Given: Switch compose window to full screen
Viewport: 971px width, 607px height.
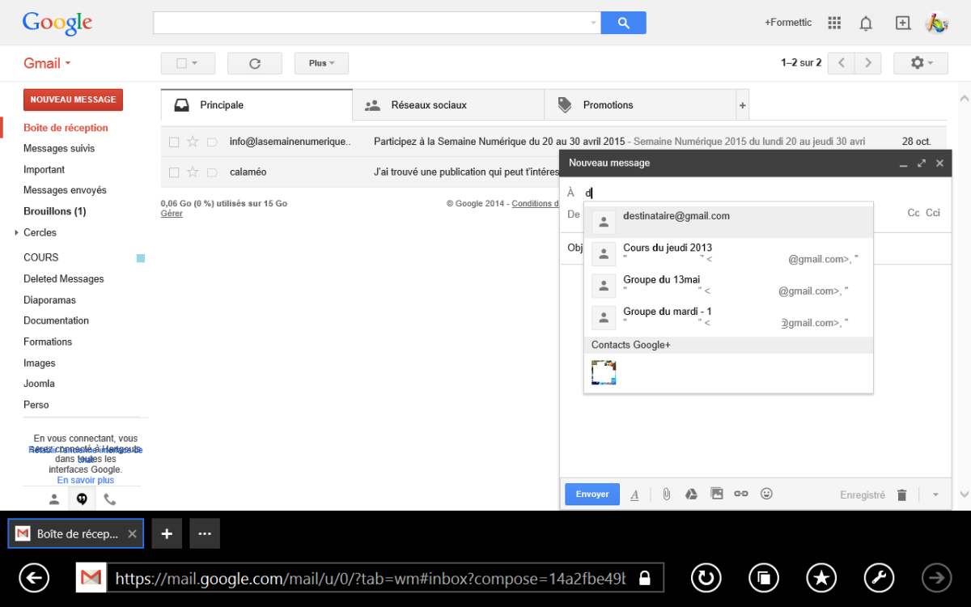Looking at the screenshot, I should (922, 163).
